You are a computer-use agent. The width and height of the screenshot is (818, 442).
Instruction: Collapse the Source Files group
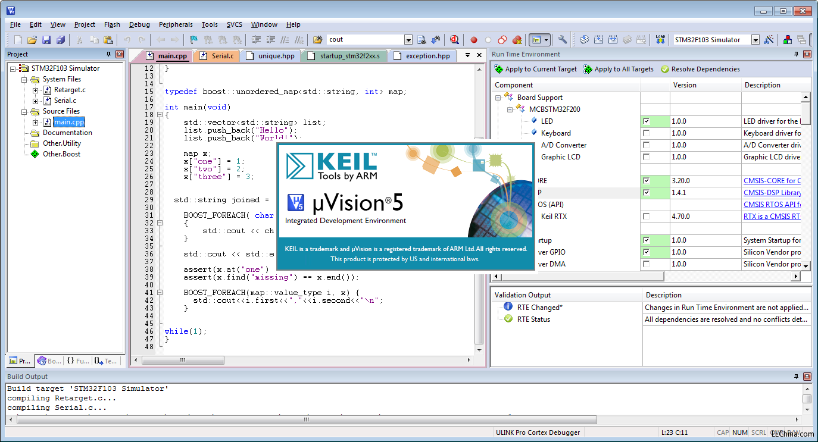24,111
